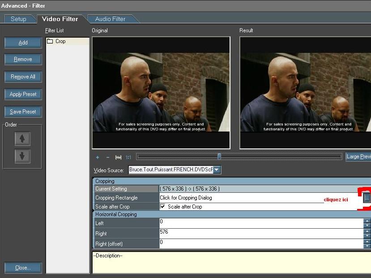The image size is (371, 278).
Task: Apply a preset with Apply Preset
Action: [23, 94]
